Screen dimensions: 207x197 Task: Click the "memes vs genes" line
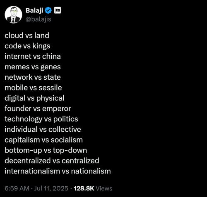33,67
